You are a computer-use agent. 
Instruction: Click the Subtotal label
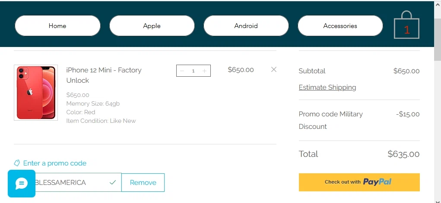[x=312, y=71]
